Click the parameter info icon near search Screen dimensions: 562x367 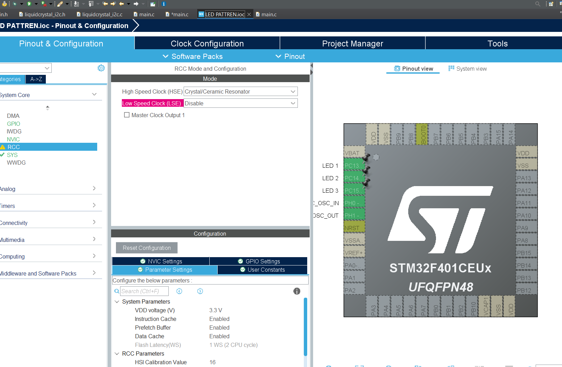pyautogui.click(x=297, y=291)
